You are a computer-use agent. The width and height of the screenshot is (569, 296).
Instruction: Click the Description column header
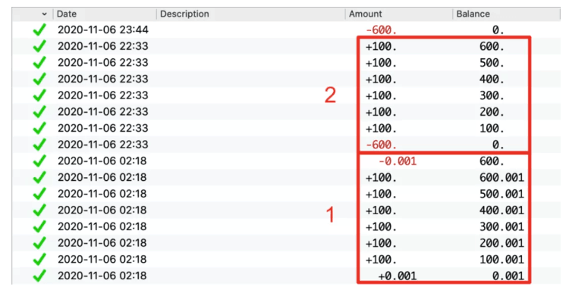(184, 14)
